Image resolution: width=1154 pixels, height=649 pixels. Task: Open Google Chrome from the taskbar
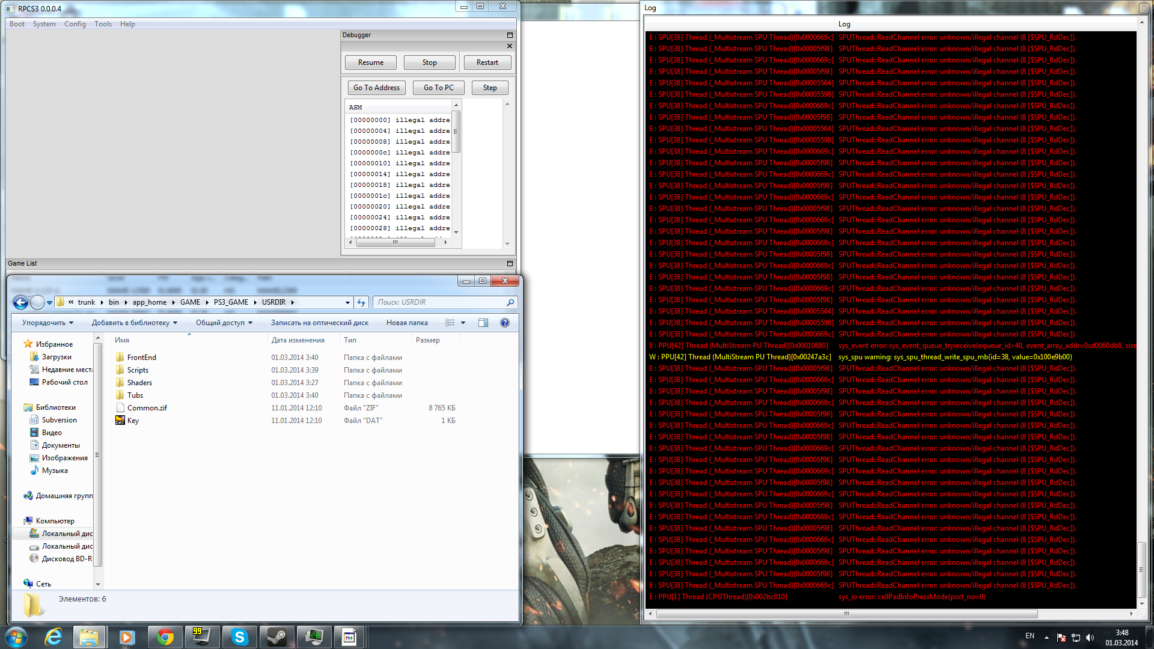tap(165, 637)
